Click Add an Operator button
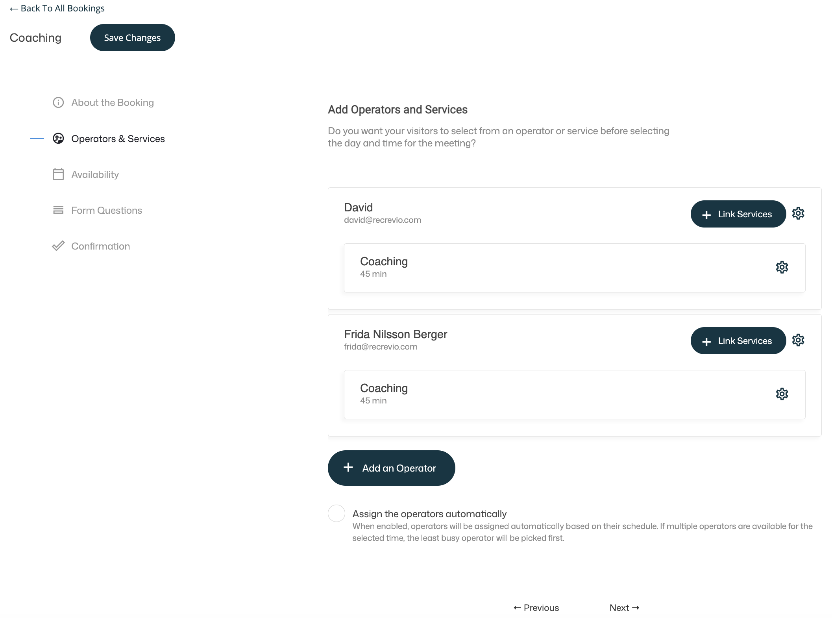This screenshot has width=832, height=618. click(x=391, y=468)
